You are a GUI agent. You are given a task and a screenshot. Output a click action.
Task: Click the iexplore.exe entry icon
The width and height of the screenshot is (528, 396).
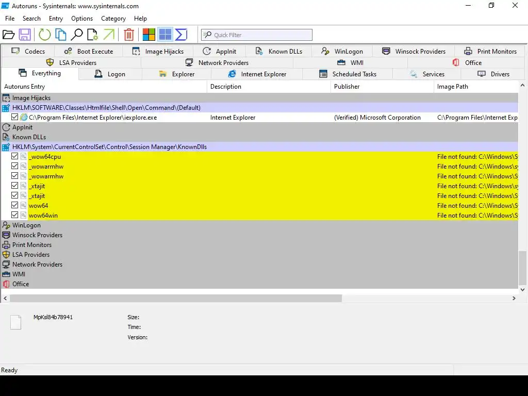pyautogui.click(x=24, y=117)
